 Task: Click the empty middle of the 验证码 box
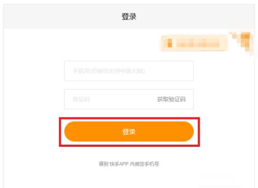pos(123,99)
